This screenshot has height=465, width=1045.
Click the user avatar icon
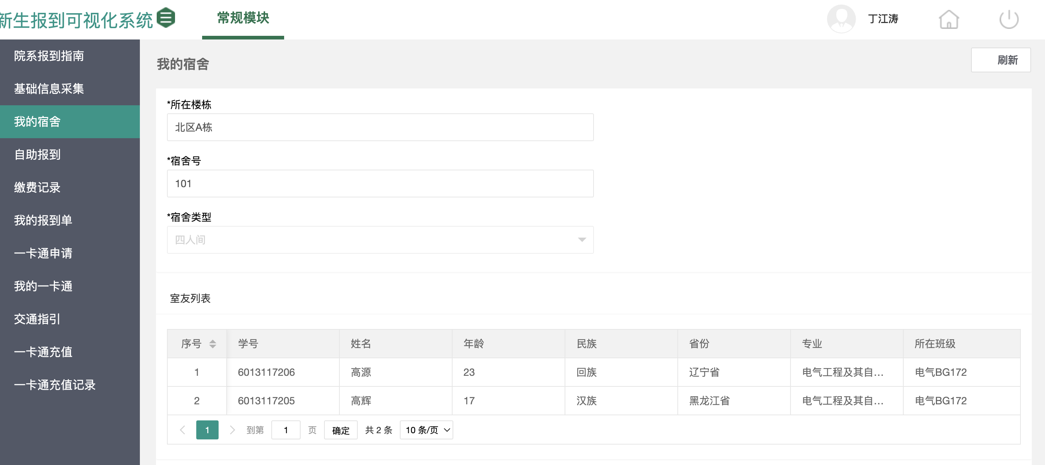tap(841, 19)
